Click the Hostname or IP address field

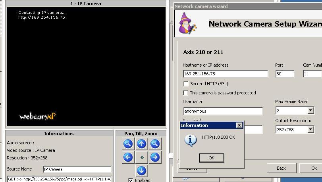point(226,74)
